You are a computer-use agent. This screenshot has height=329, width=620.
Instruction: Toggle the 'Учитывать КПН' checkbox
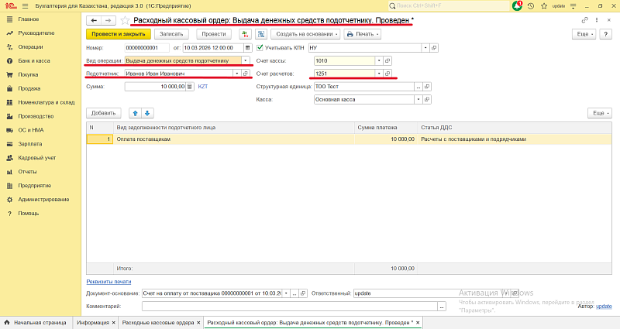(x=260, y=48)
